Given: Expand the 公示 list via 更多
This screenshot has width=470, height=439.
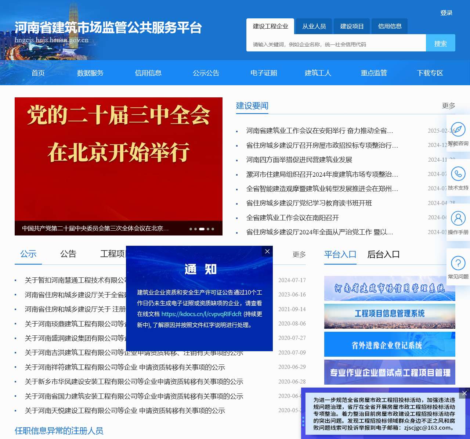Looking at the screenshot, I should click(299, 254).
